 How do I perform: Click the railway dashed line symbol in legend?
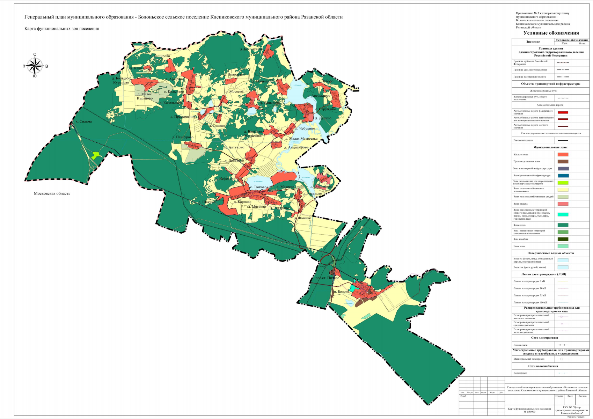[563, 98]
